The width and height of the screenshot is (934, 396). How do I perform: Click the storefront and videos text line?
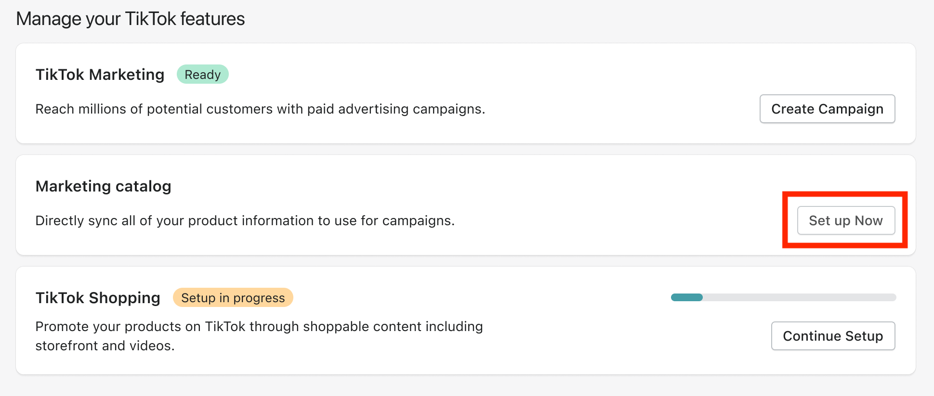pyautogui.click(x=105, y=346)
